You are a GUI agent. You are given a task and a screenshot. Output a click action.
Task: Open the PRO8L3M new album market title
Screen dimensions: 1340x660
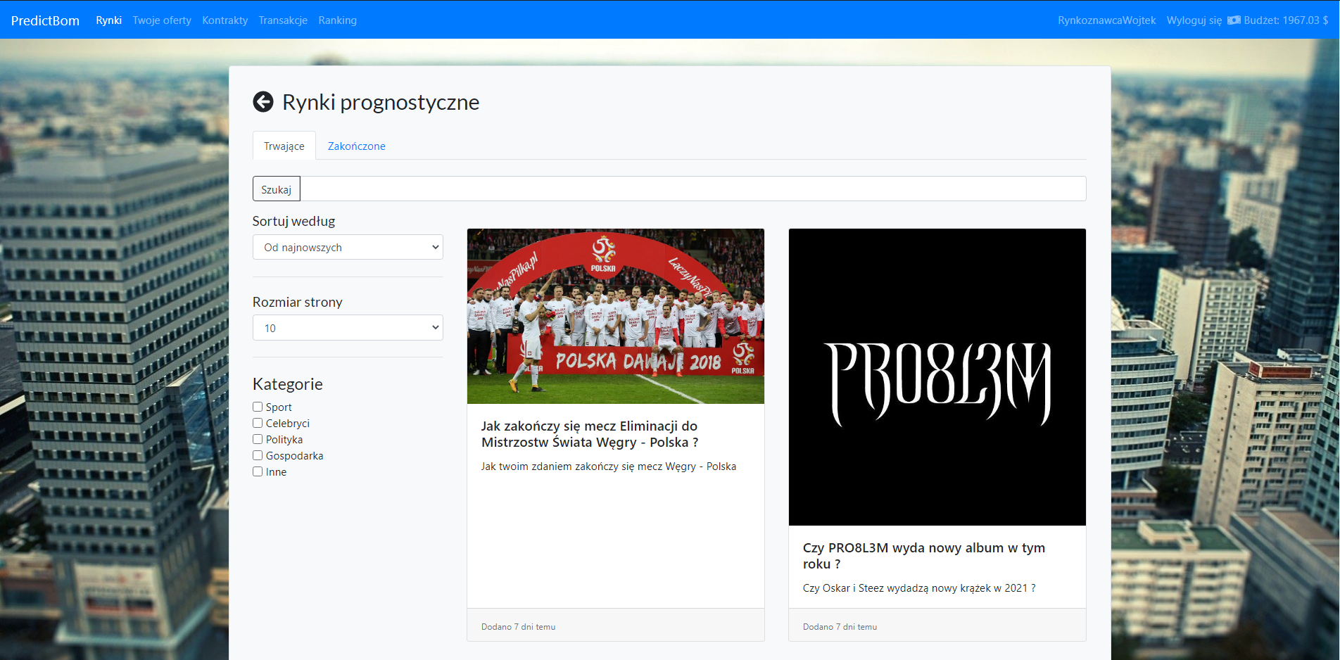pyautogui.click(x=923, y=556)
